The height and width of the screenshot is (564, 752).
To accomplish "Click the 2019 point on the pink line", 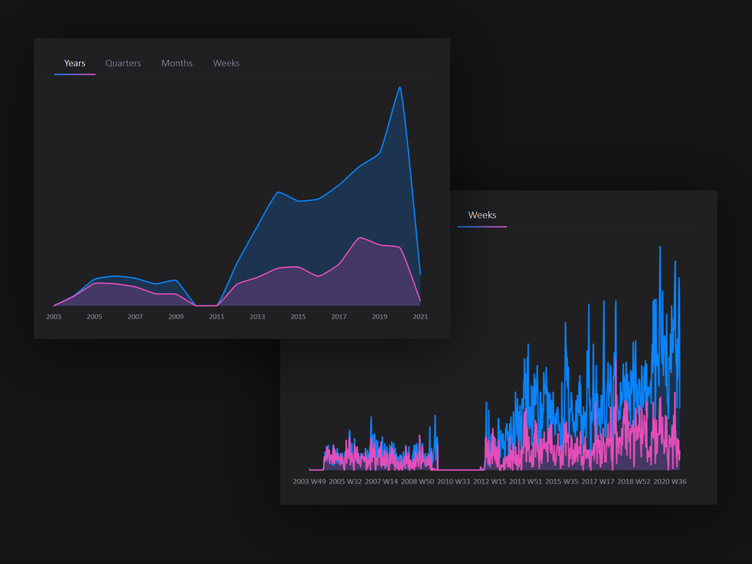I will [x=380, y=246].
